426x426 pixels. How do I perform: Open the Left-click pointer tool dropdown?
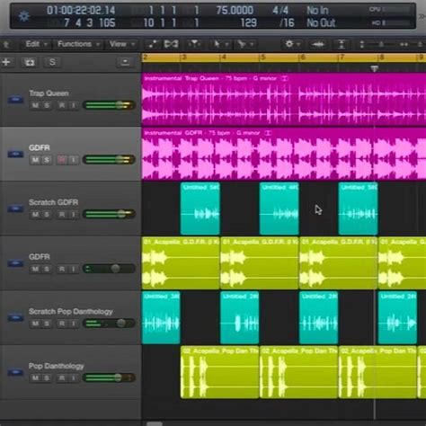pos(220,44)
